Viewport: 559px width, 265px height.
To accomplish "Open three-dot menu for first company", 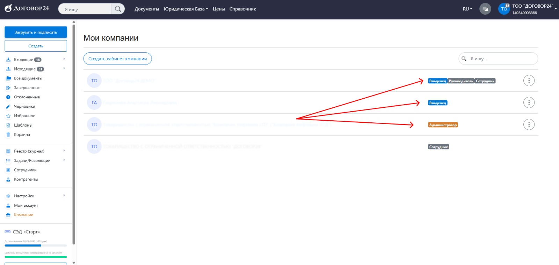I will pyautogui.click(x=529, y=81).
